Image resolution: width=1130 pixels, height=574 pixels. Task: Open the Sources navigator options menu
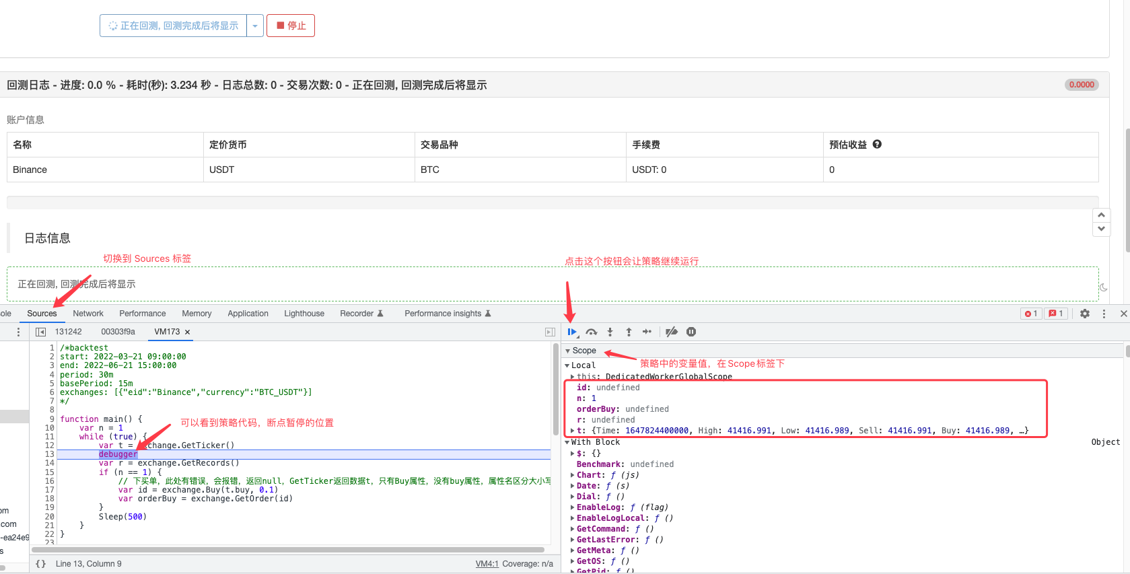click(18, 332)
